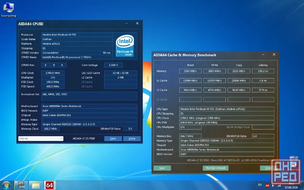Viewport: 304px width, 190px height.
Task: Select L2 Cache Copy value 9120 MB/s
Action: coord(239,90)
